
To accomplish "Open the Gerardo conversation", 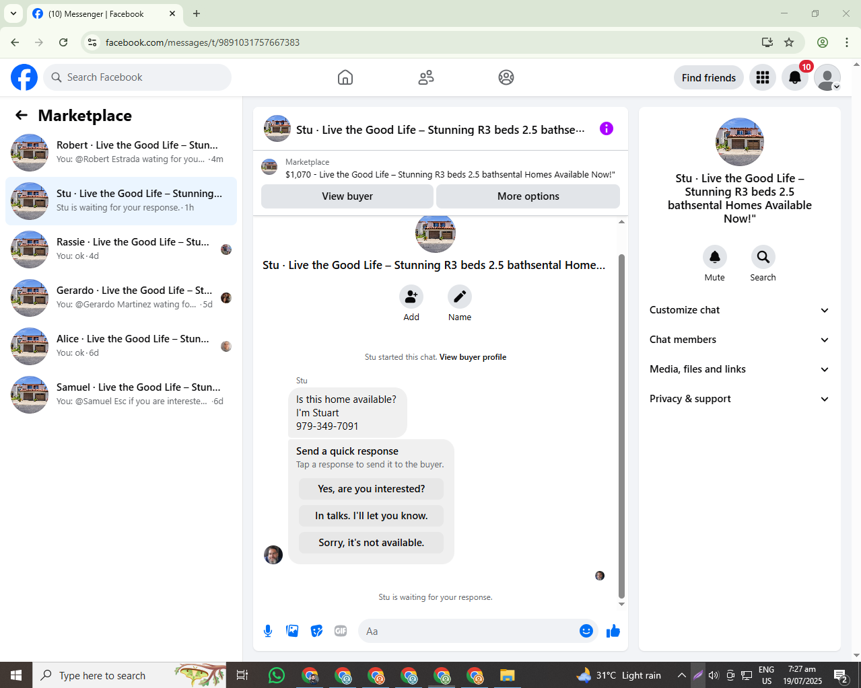I will tap(121, 298).
